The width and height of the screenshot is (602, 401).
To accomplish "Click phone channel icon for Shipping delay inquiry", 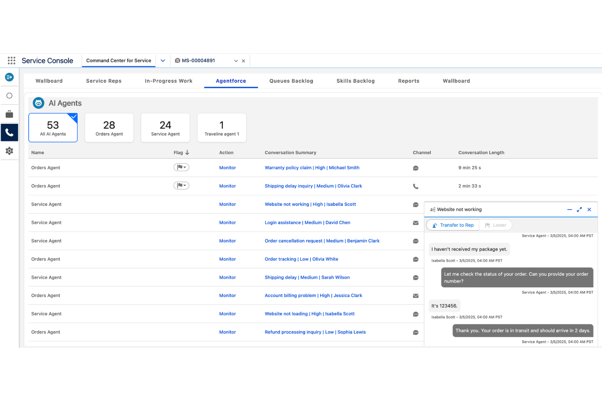I will tap(416, 186).
